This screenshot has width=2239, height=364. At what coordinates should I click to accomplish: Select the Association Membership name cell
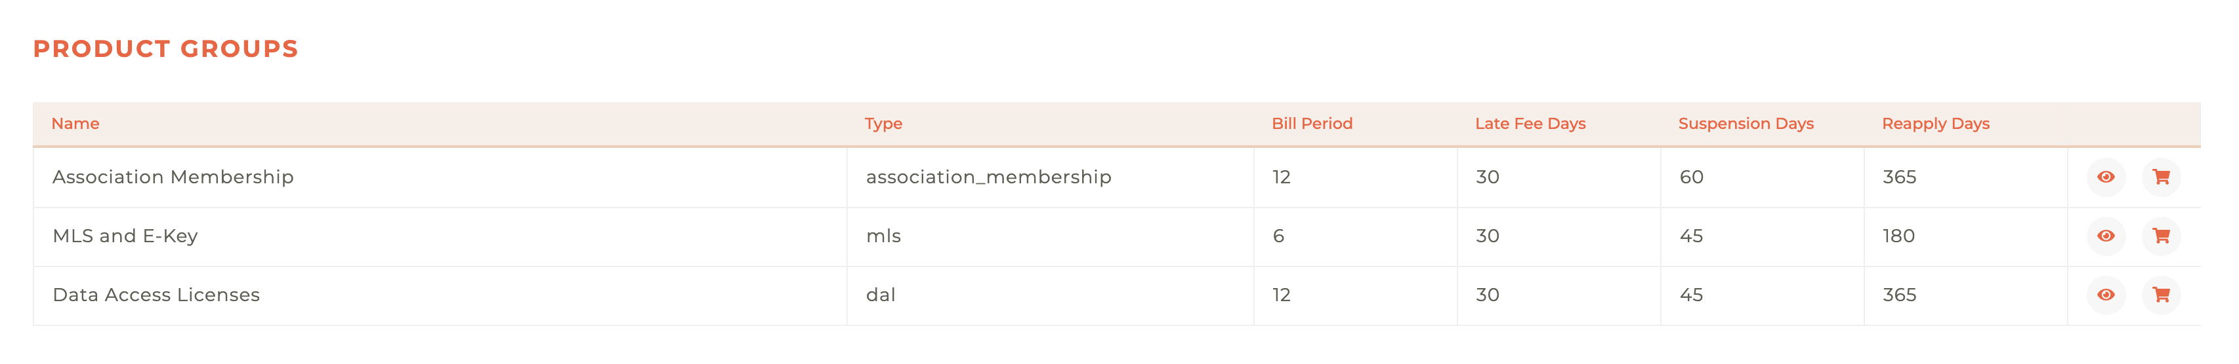pos(440,177)
